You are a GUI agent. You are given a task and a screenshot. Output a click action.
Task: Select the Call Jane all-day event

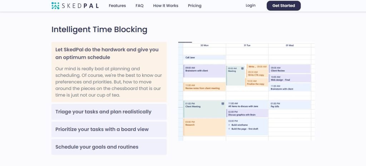[204, 57]
